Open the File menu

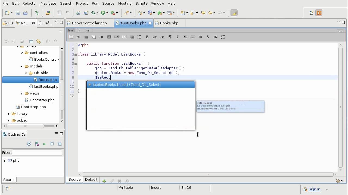point(5,3)
